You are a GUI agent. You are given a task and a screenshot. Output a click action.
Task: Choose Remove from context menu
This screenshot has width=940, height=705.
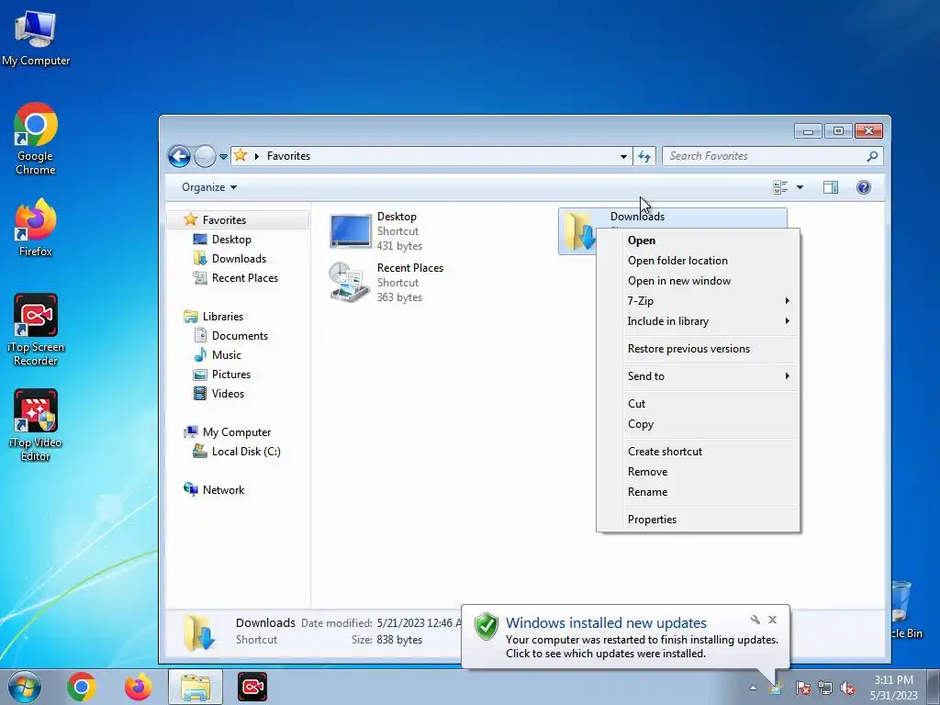pyautogui.click(x=699, y=472)
